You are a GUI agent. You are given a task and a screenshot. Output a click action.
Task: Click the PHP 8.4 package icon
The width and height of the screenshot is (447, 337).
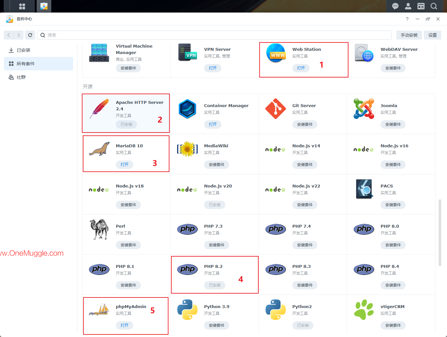(x=364, y=269)
